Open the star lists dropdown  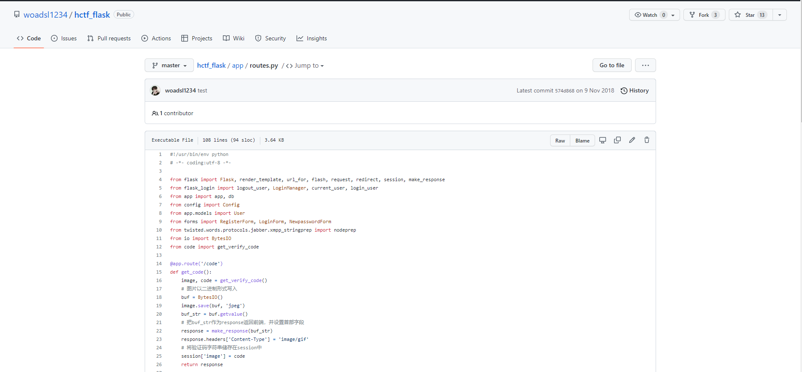780,15
